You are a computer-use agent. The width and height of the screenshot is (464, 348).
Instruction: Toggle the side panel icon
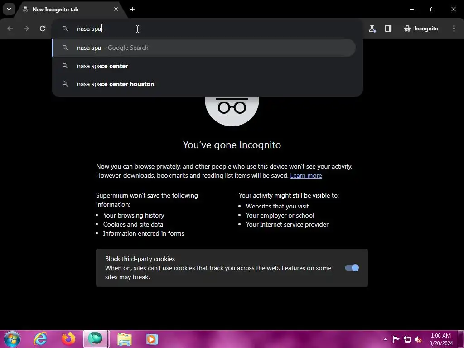(x=388, y=29)
